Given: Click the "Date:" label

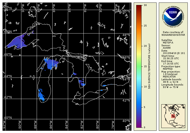Looking at the screenshot, I should (x=165, y=51).
